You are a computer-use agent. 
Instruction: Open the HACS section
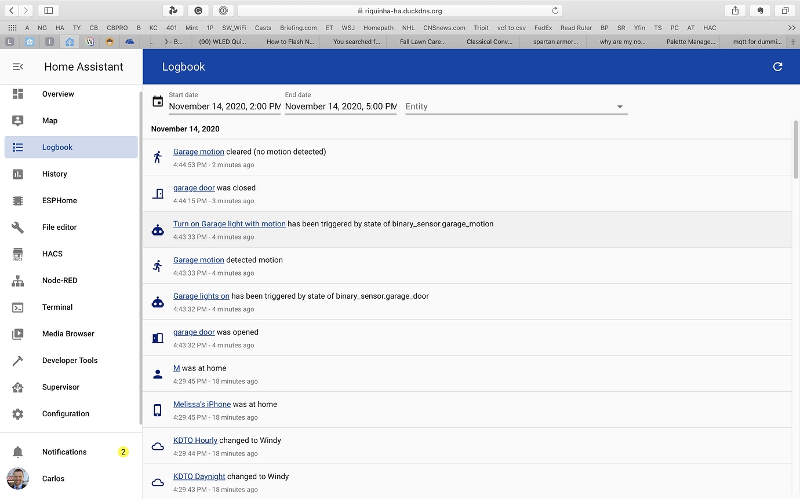[52, 254]
